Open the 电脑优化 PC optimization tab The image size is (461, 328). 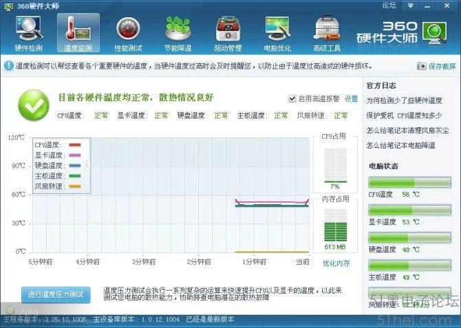277,34
